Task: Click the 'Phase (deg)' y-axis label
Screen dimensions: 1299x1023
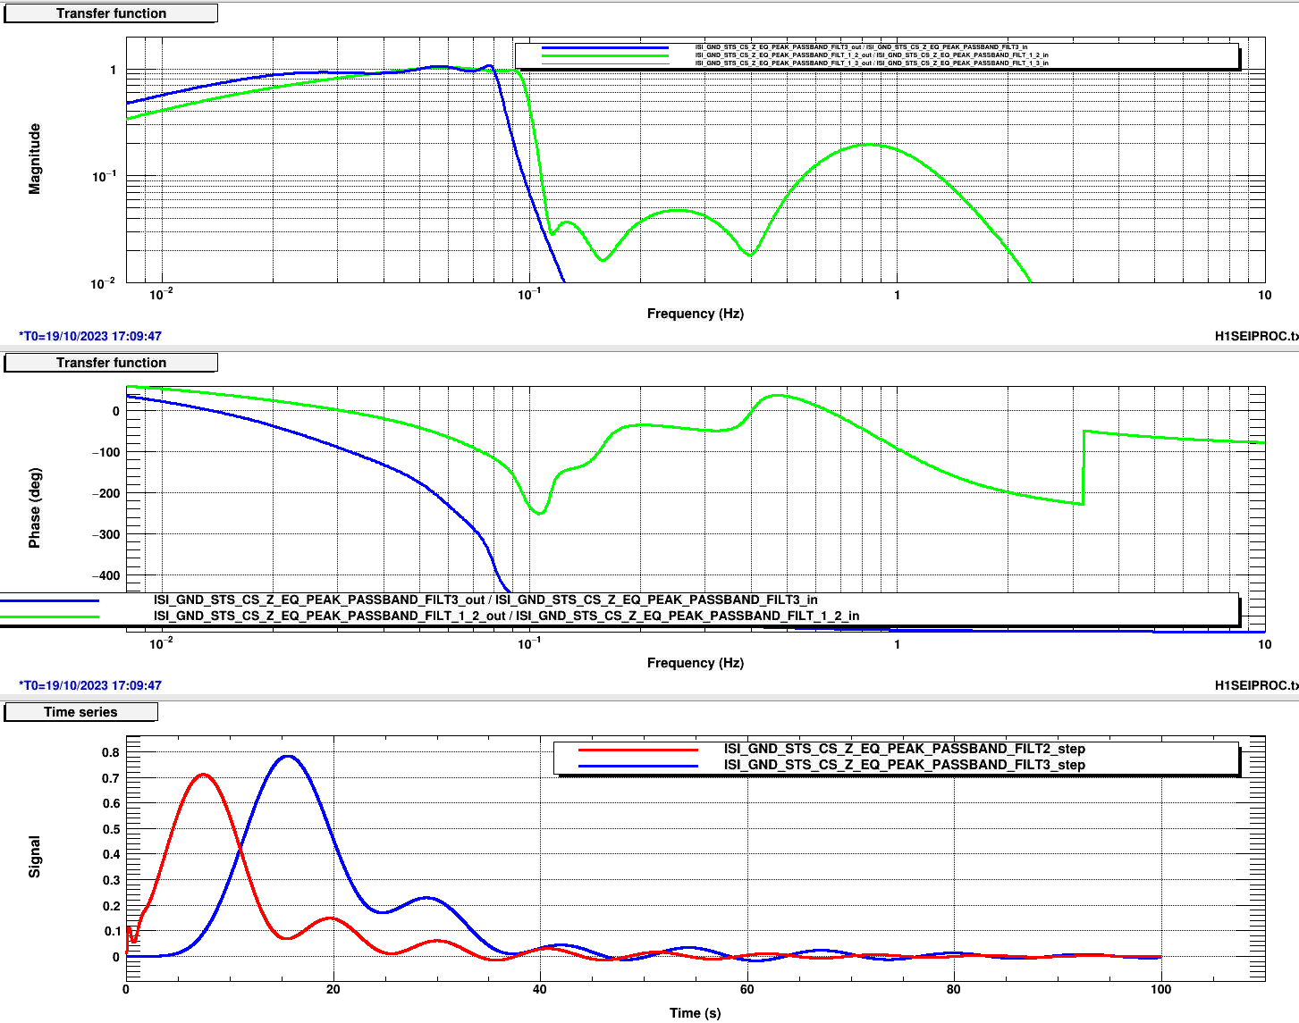Action: click(x=35, y=507)
